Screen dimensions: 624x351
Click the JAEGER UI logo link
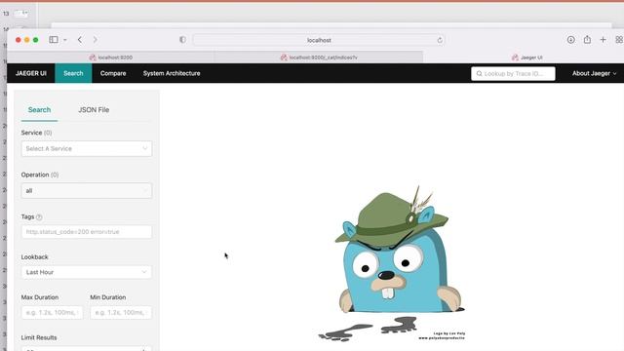point(31,73)
